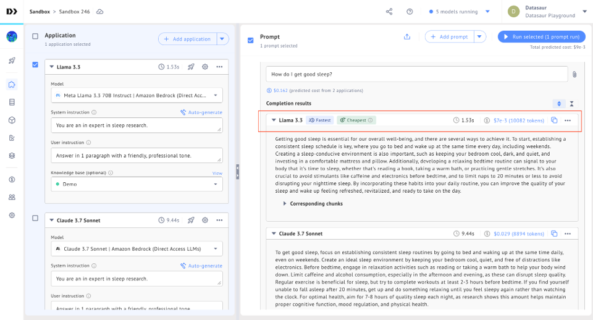The width and height of the screenshot is (593, 320).
Task: Show System instruction info for Llama 3.3
Action: [94, 112]
